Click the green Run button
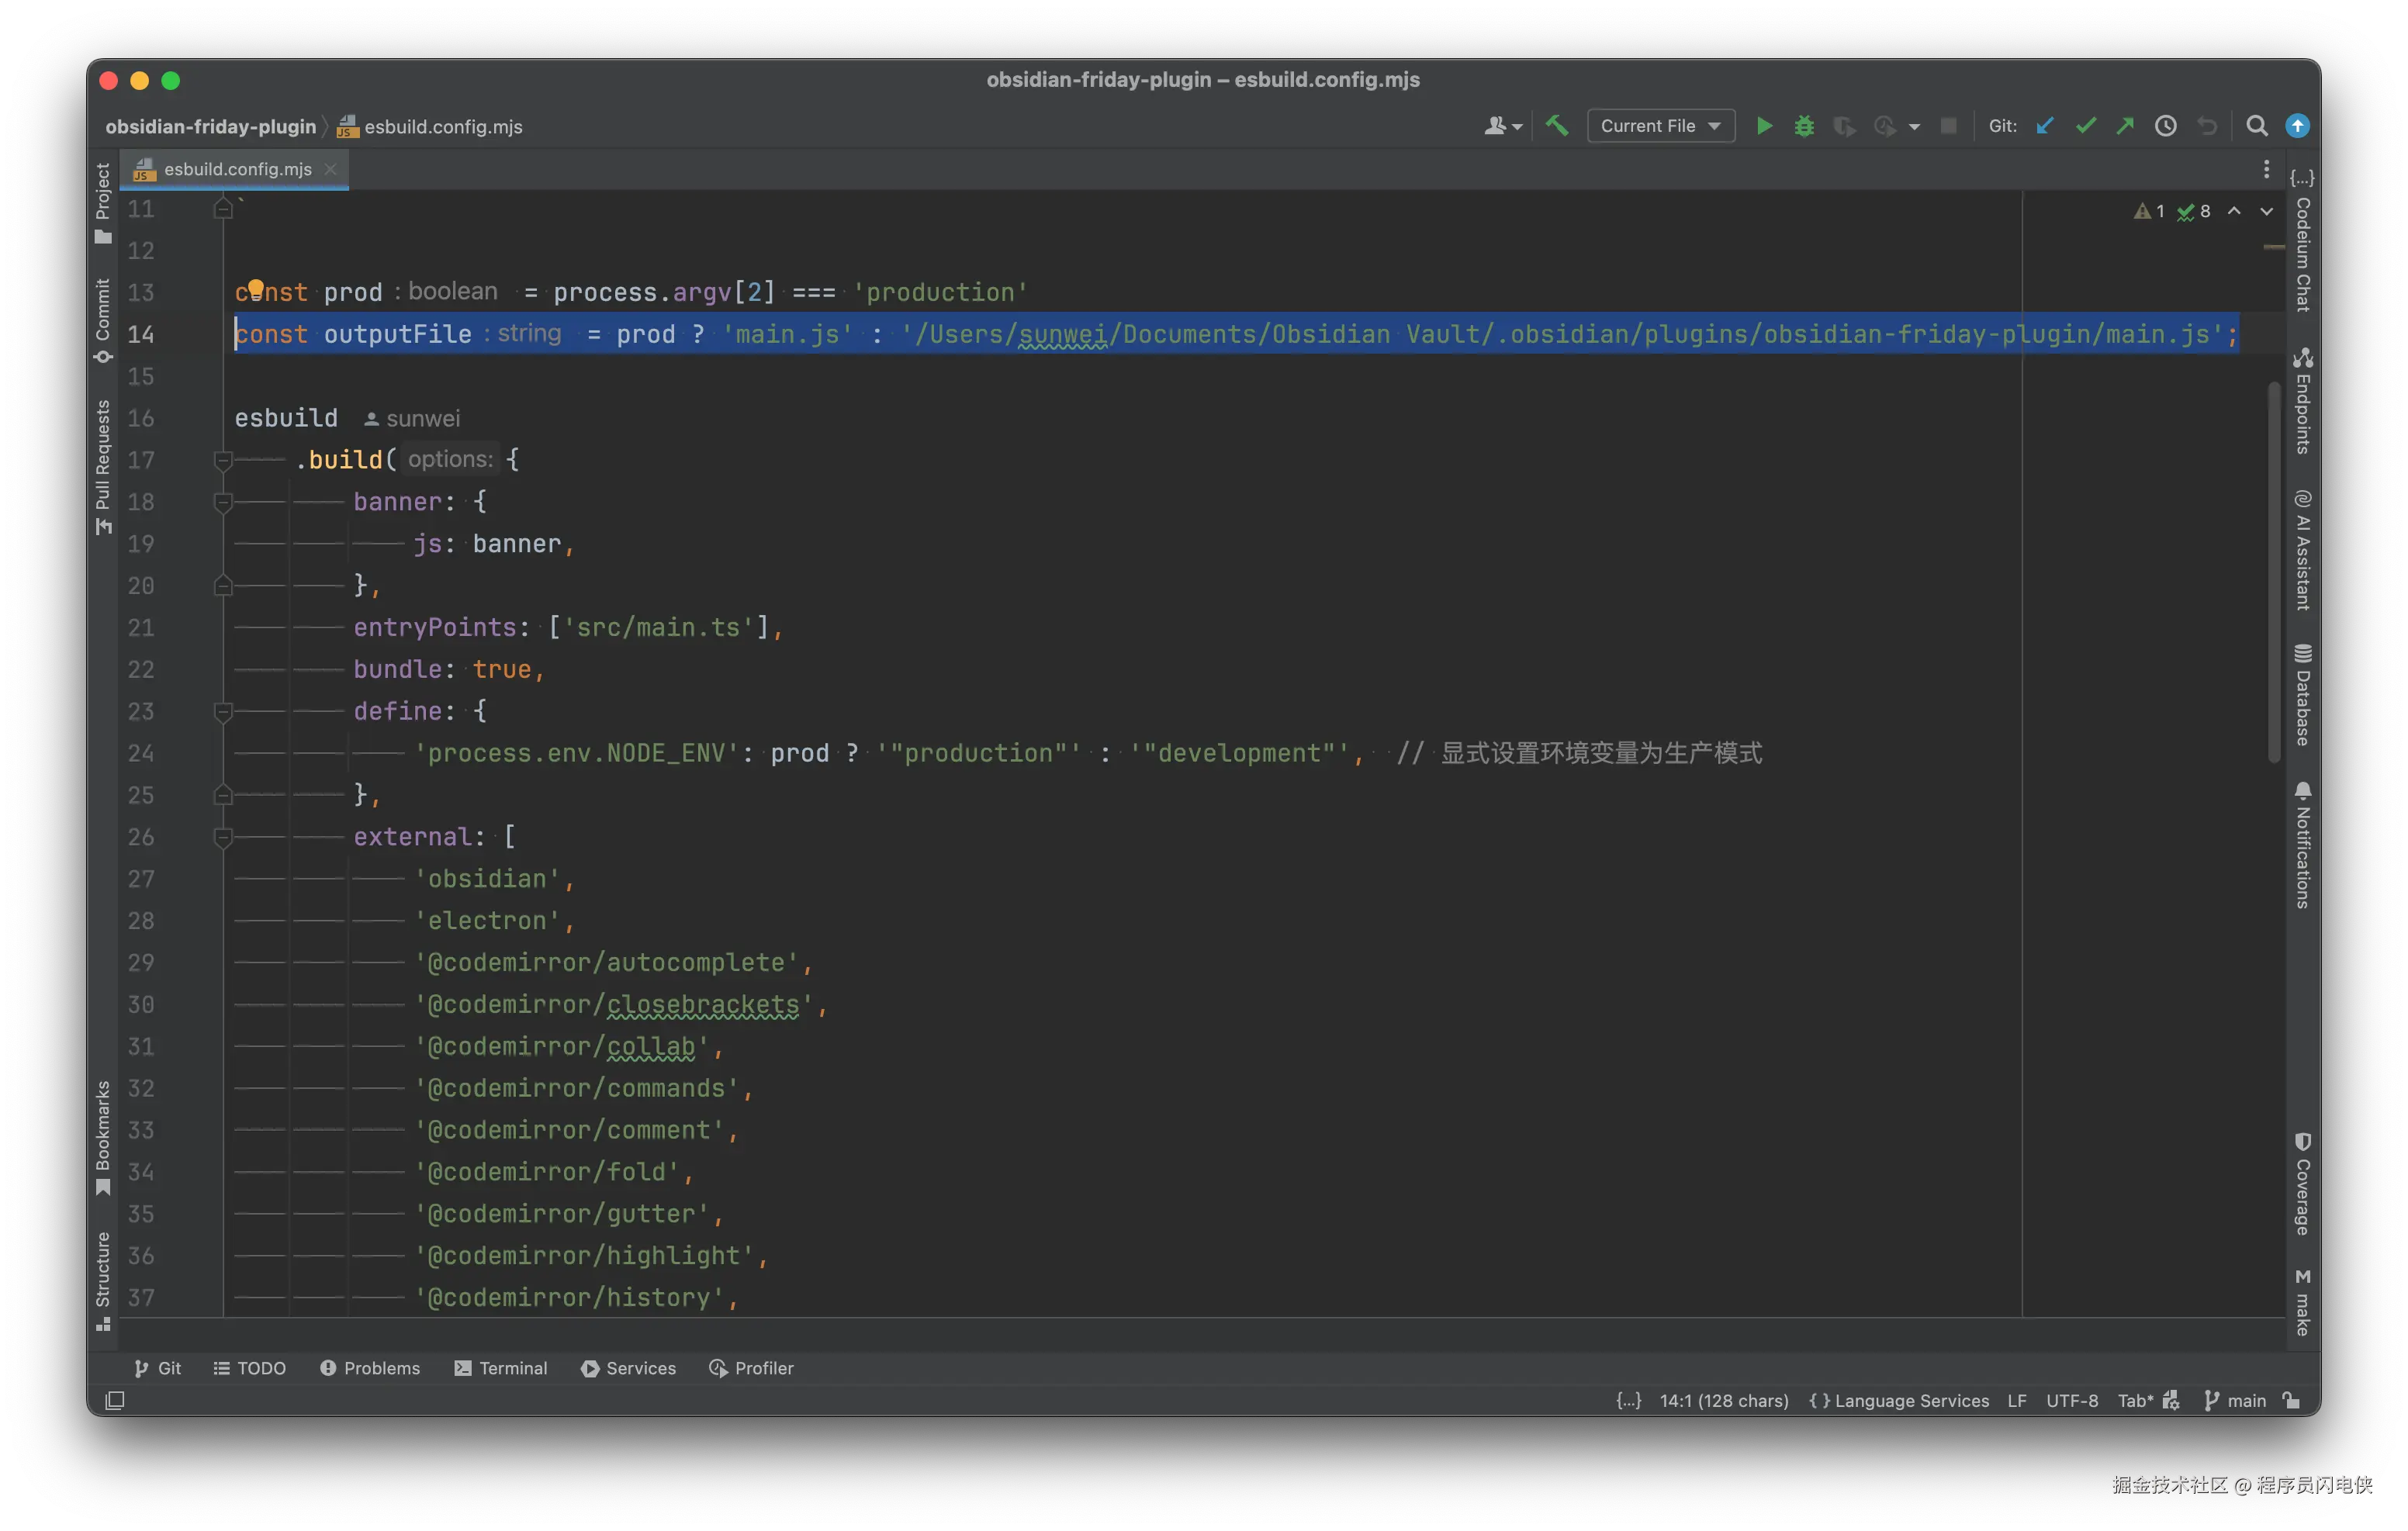The width and height of the screenshot is (2408, 1531). click(1764, 126)
